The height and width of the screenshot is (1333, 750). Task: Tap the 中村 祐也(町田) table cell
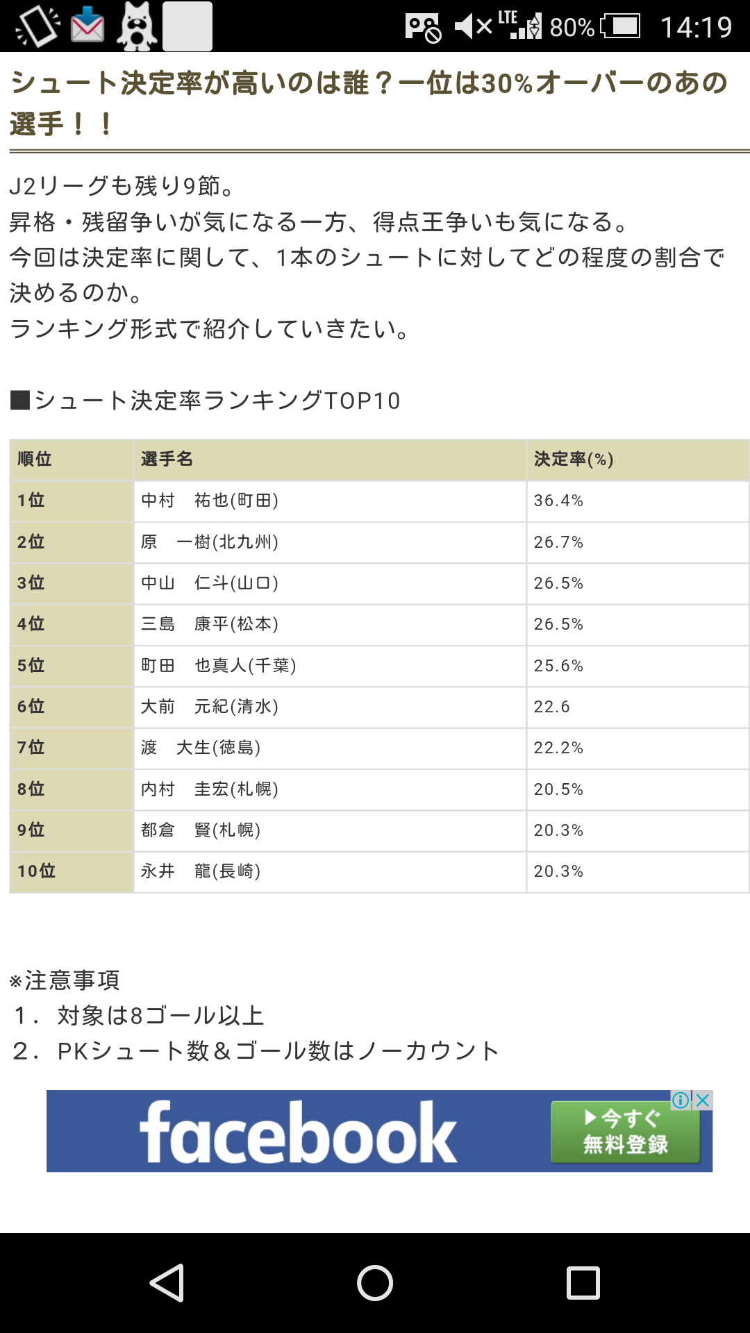click(x=330, y=501)
